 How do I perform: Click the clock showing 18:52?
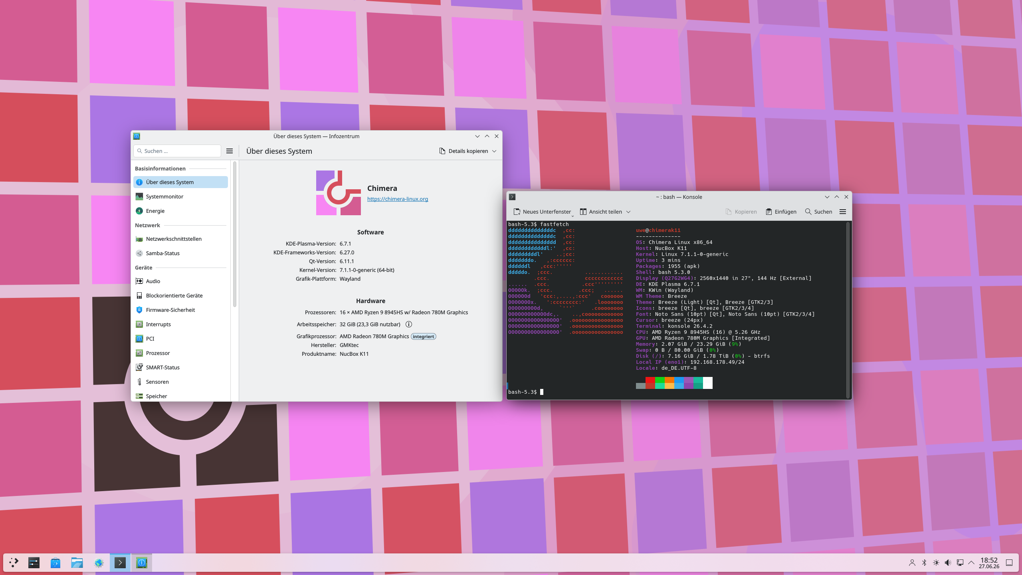989,563
